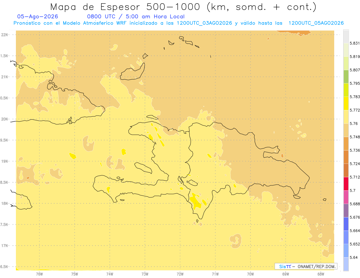Click the '5.736' legend value

point(355,150)
